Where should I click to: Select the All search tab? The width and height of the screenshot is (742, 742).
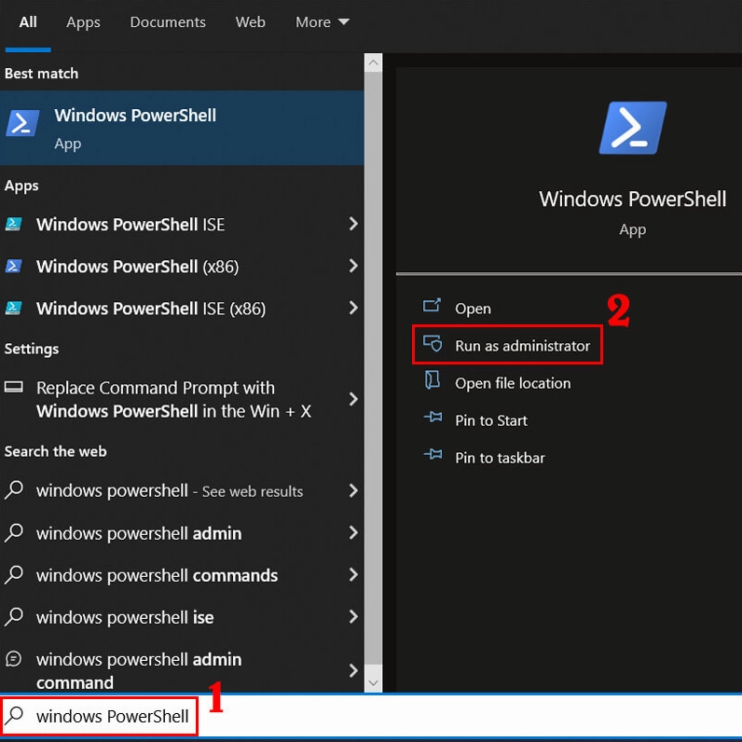click(x=28, y=21)
